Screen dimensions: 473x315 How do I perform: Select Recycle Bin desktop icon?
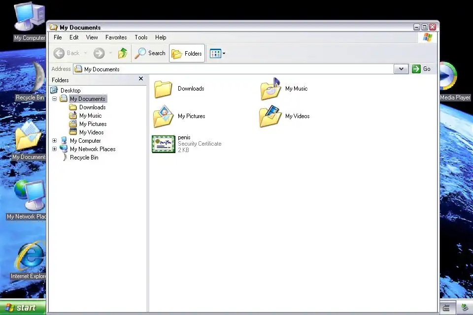[30, 81]
